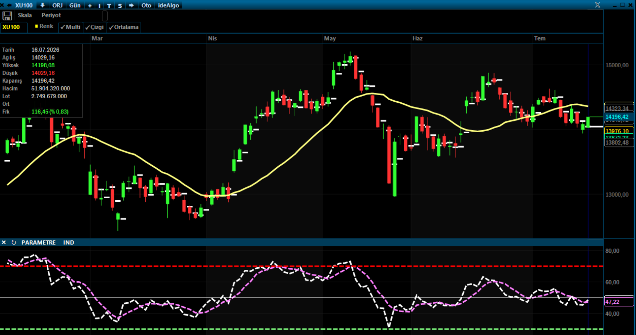Open the Gün period dropdown
Image resolution: width=636 pixels, height=335 pixels.
(75, 5)
